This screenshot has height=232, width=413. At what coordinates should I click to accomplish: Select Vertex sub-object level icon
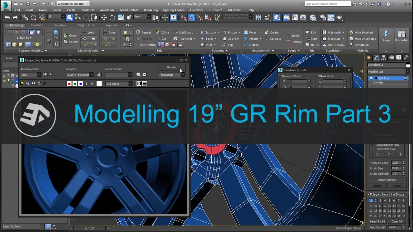[x=9, y=32]
